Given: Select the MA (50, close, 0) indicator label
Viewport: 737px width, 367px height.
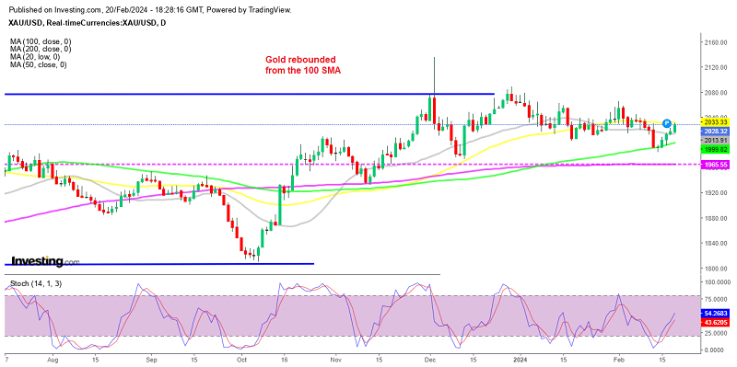Looking at the screenshot, I should [39, 64].
